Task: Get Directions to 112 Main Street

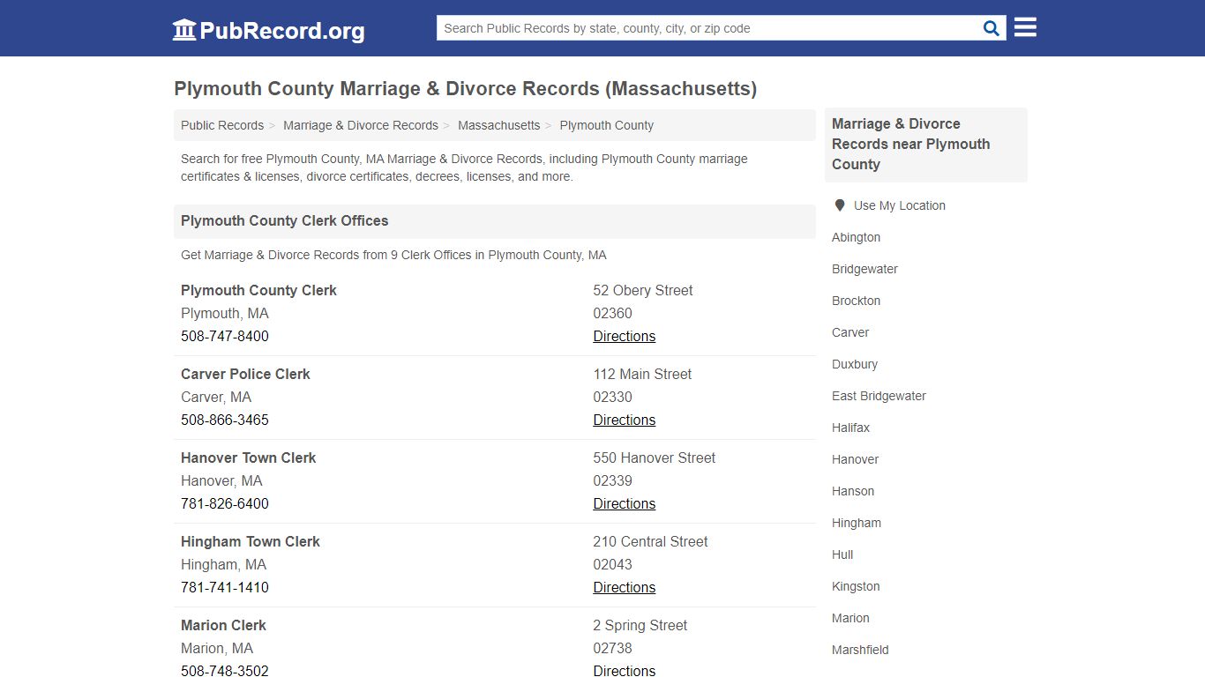Action: tap(625, 420)
